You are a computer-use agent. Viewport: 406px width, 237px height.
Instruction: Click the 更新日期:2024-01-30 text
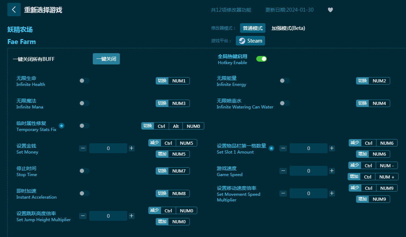(x=289, y=10)
